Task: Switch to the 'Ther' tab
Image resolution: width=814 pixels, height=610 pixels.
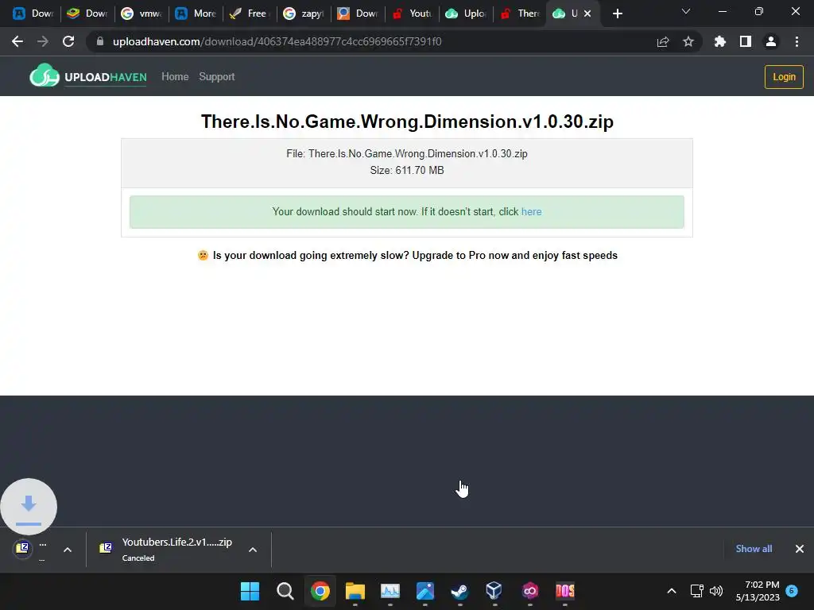Action: tap(521, 14)
